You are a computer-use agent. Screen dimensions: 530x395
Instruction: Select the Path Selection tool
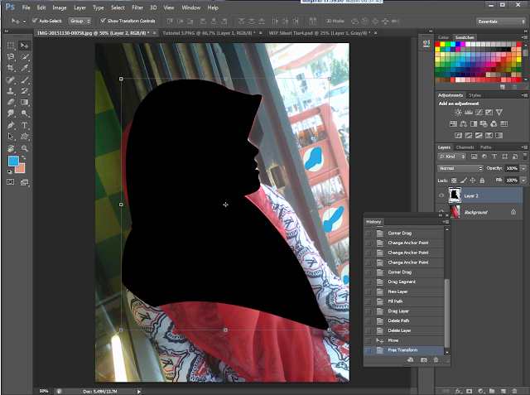point(11,137)
